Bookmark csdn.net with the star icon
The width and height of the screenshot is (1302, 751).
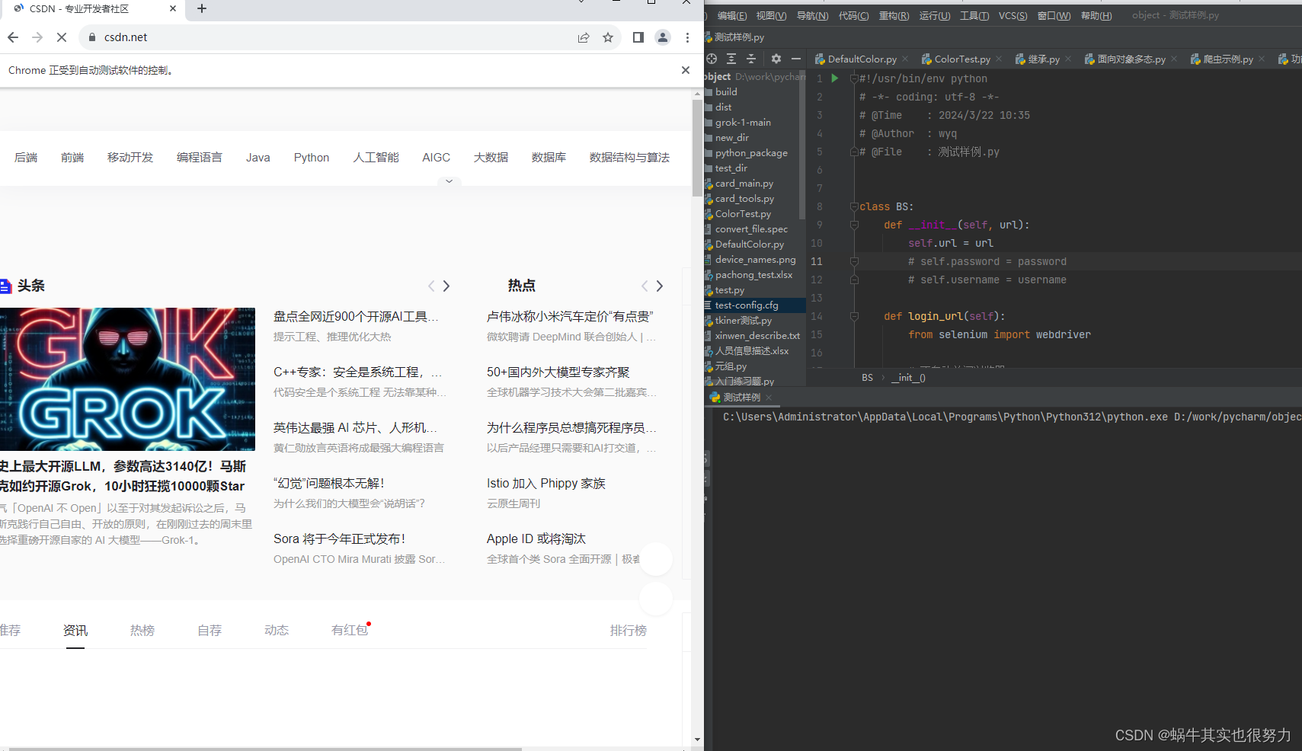click(607, 37)
